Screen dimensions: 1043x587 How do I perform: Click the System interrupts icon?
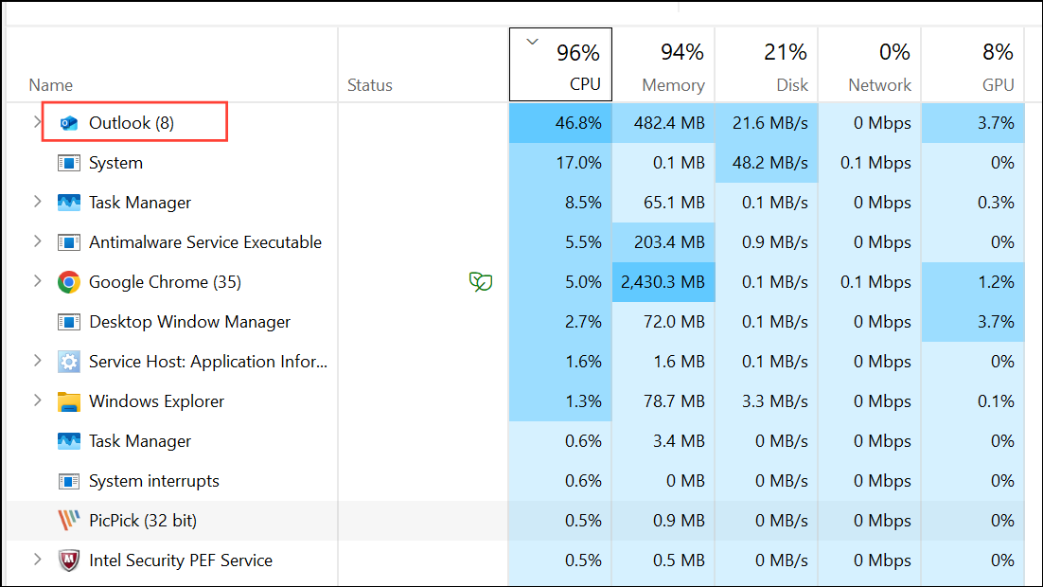tap(69, 480)
